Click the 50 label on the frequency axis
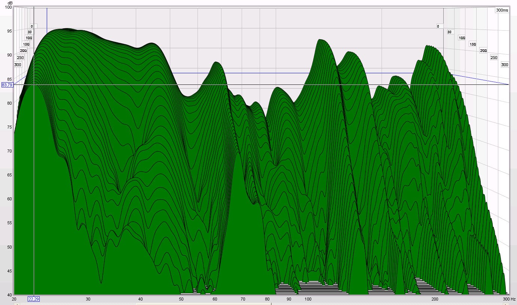 point(181,299)
